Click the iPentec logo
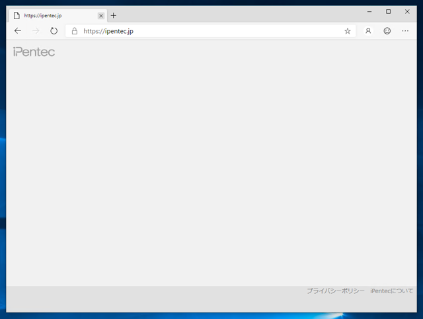This screenshot has height=319, width=423. click(x=34, y=52)
